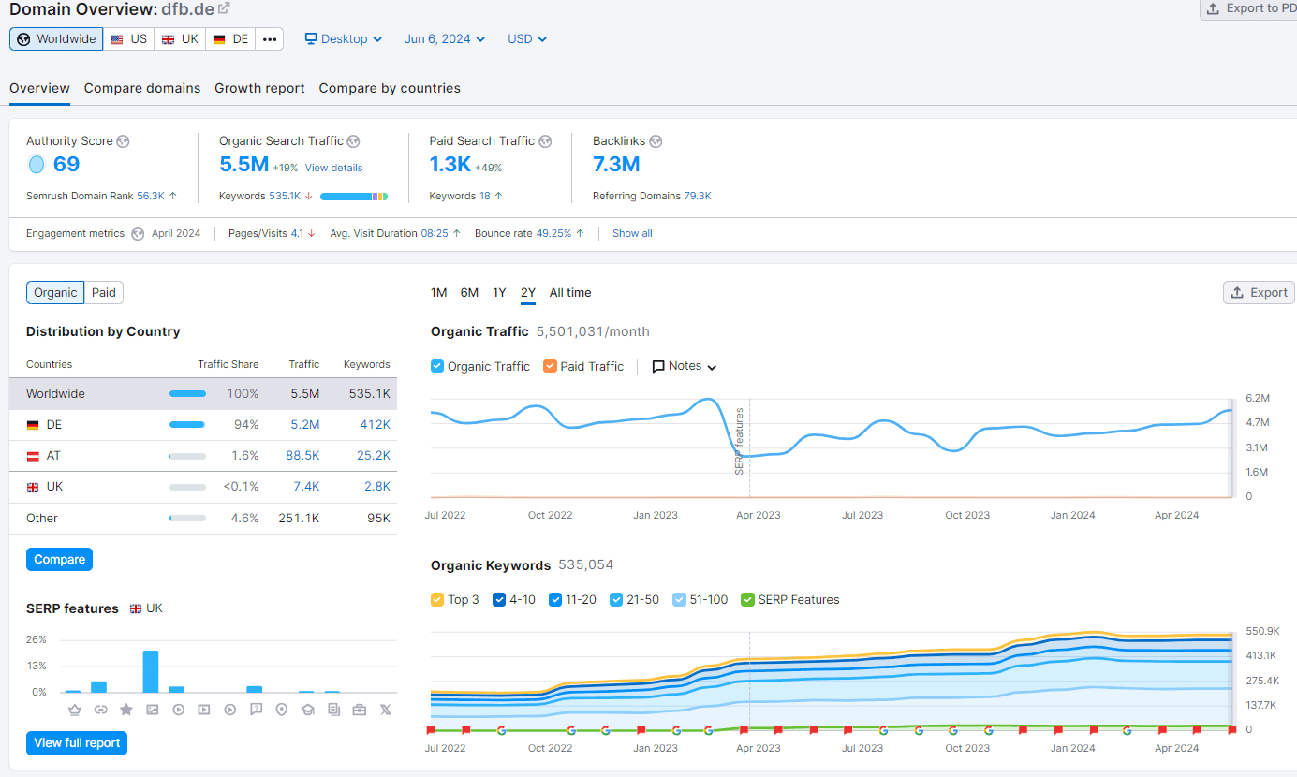Toggle 21-50 keywords checkbox
The height and width of the screenshot is (777, 1297).
point(616,599)
